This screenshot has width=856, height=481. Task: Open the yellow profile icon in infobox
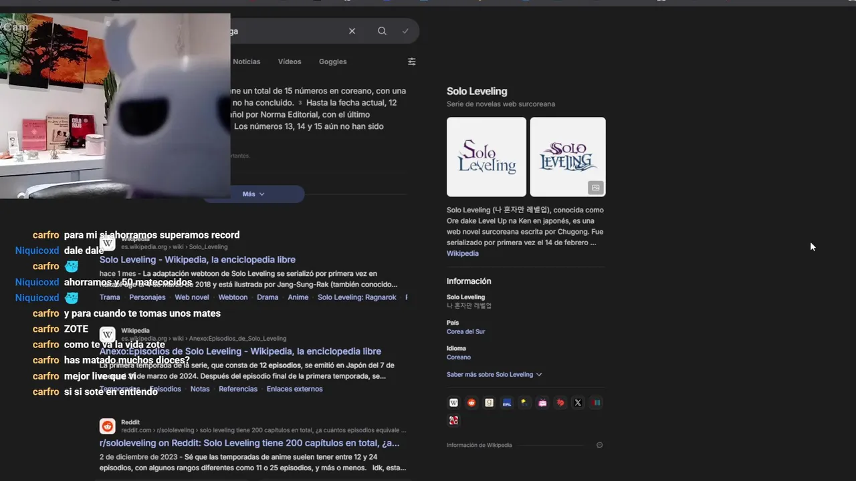click(x=525, y=403)
